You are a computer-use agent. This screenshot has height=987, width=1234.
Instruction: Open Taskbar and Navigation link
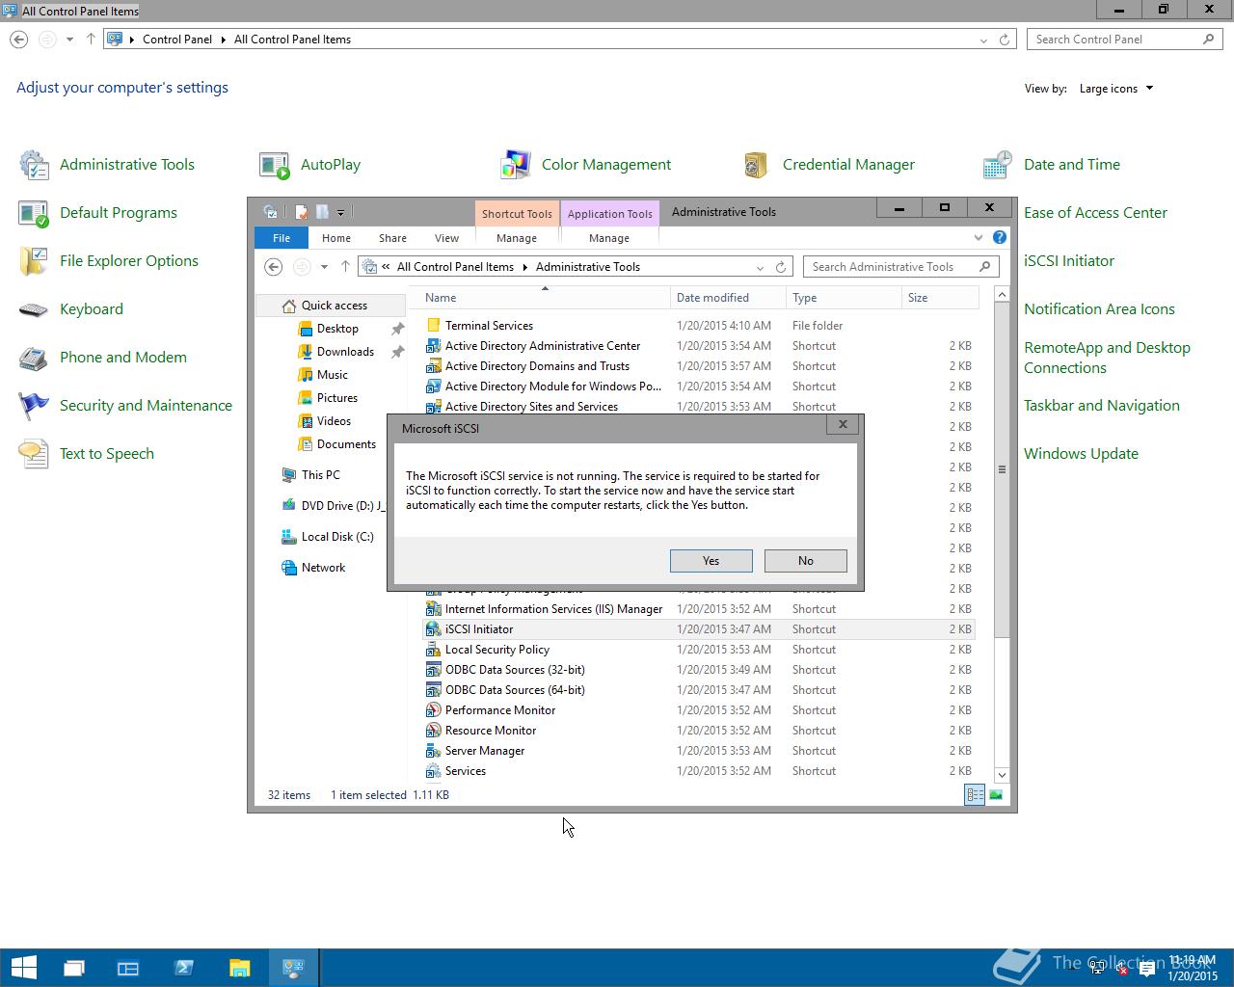coord(1102,406)
